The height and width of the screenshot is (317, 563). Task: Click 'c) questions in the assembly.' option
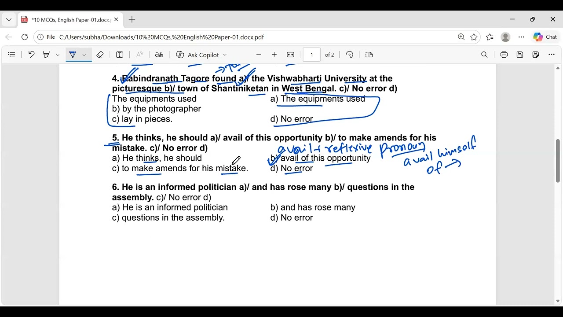pos(168,217)
